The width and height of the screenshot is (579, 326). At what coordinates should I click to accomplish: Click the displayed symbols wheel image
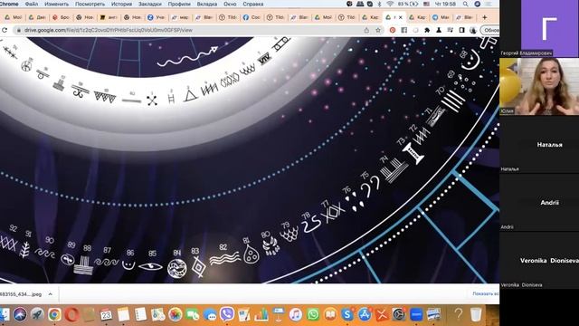pos(250,159)
